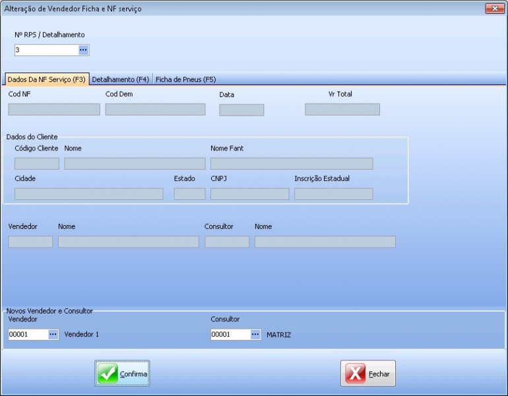This screenshot has height=396, width=508.
Task: Open the Detalhamento (F4) tab
Action: pyautogui.click(x=121, y=79)
